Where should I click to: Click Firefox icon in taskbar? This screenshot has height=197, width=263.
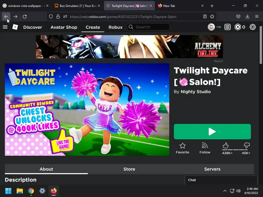click(x=54, y=191)
